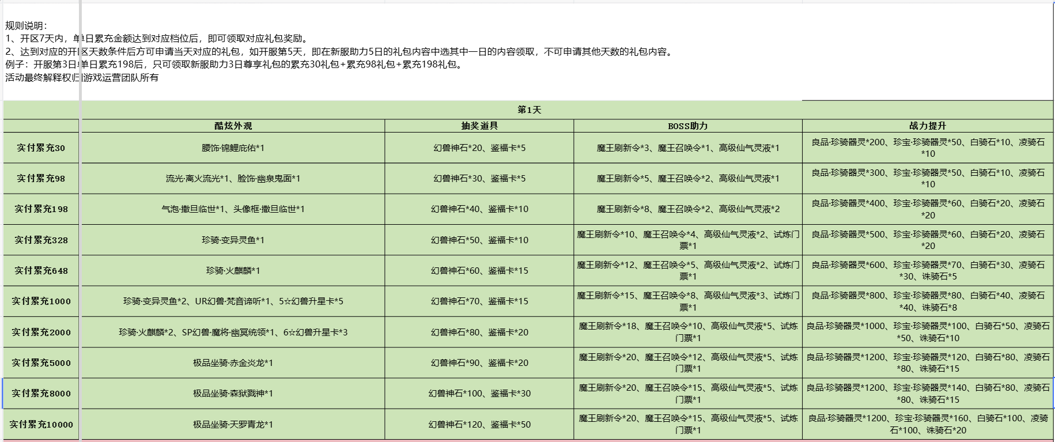Select the 极品坐骑·赤金炎龙*1 cell
Viewport: 1055px width, 442px height.
tap(233, 363)
